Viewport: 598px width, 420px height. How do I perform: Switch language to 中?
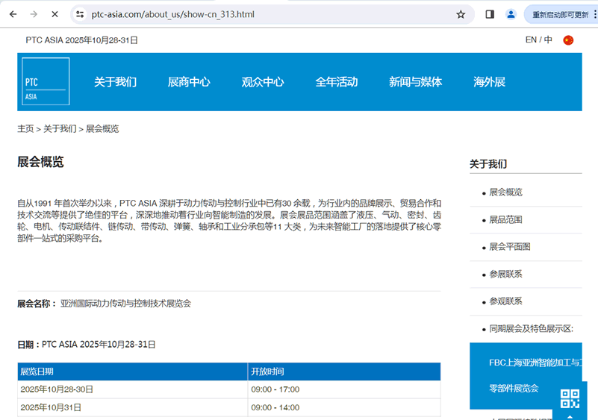[548, 40]
